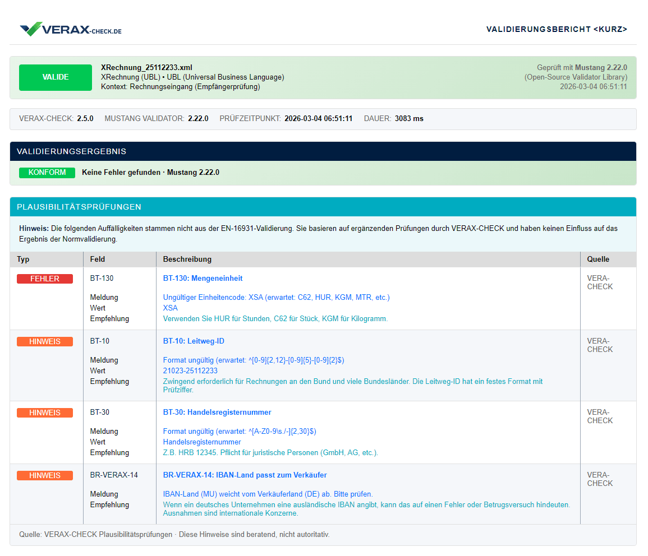Click the BT-130 field cell

point(102,278)
